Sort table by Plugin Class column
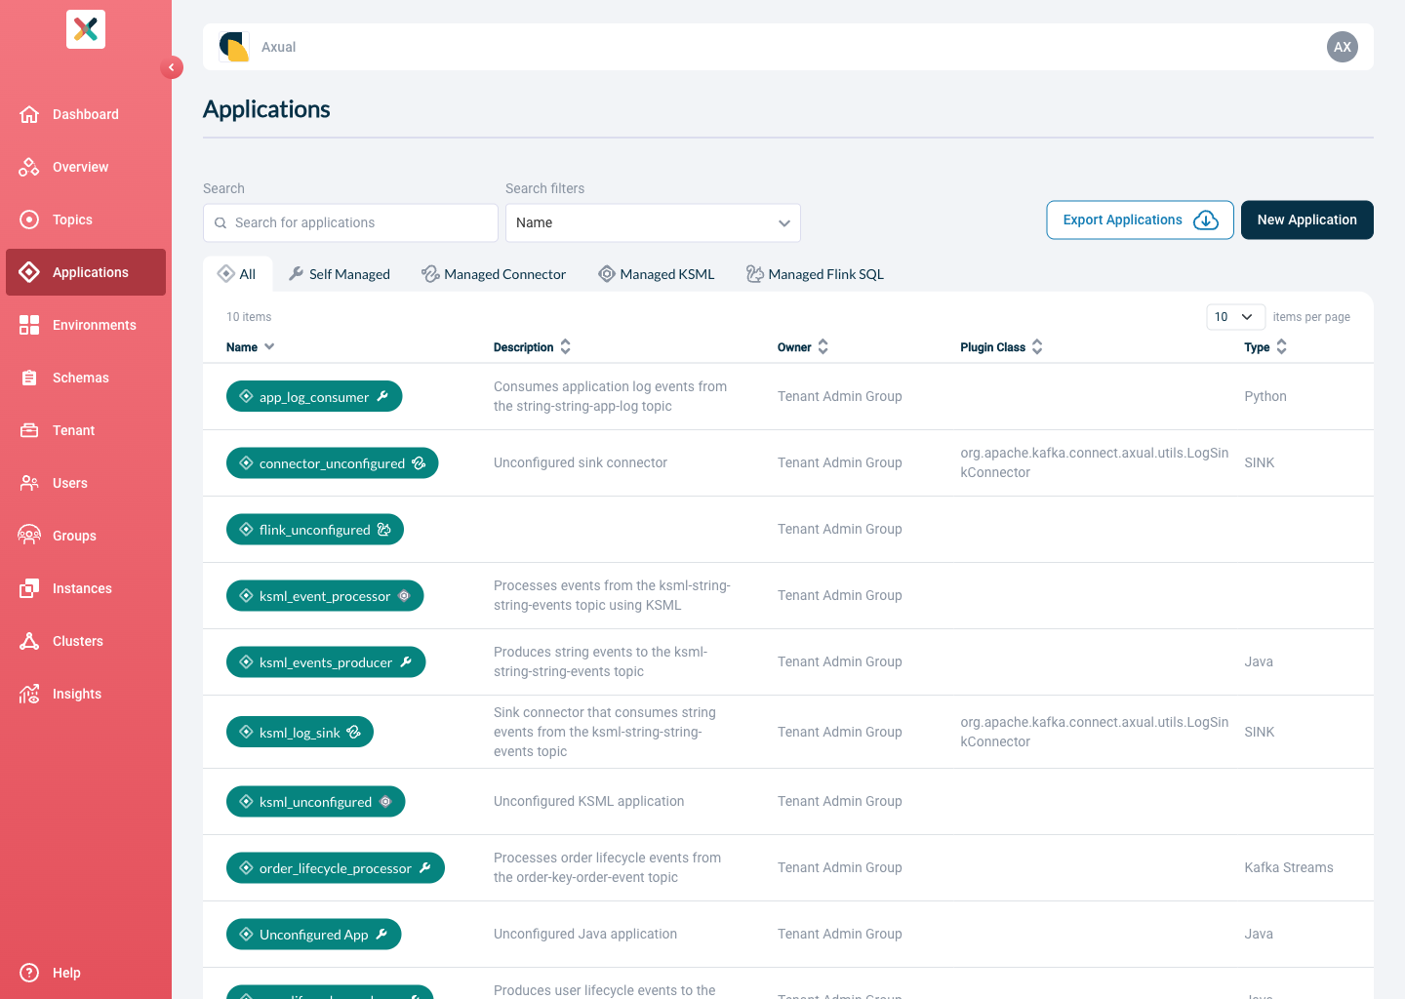The width and height of the screenshot is (1405, 999). [x=1001, y=347]
